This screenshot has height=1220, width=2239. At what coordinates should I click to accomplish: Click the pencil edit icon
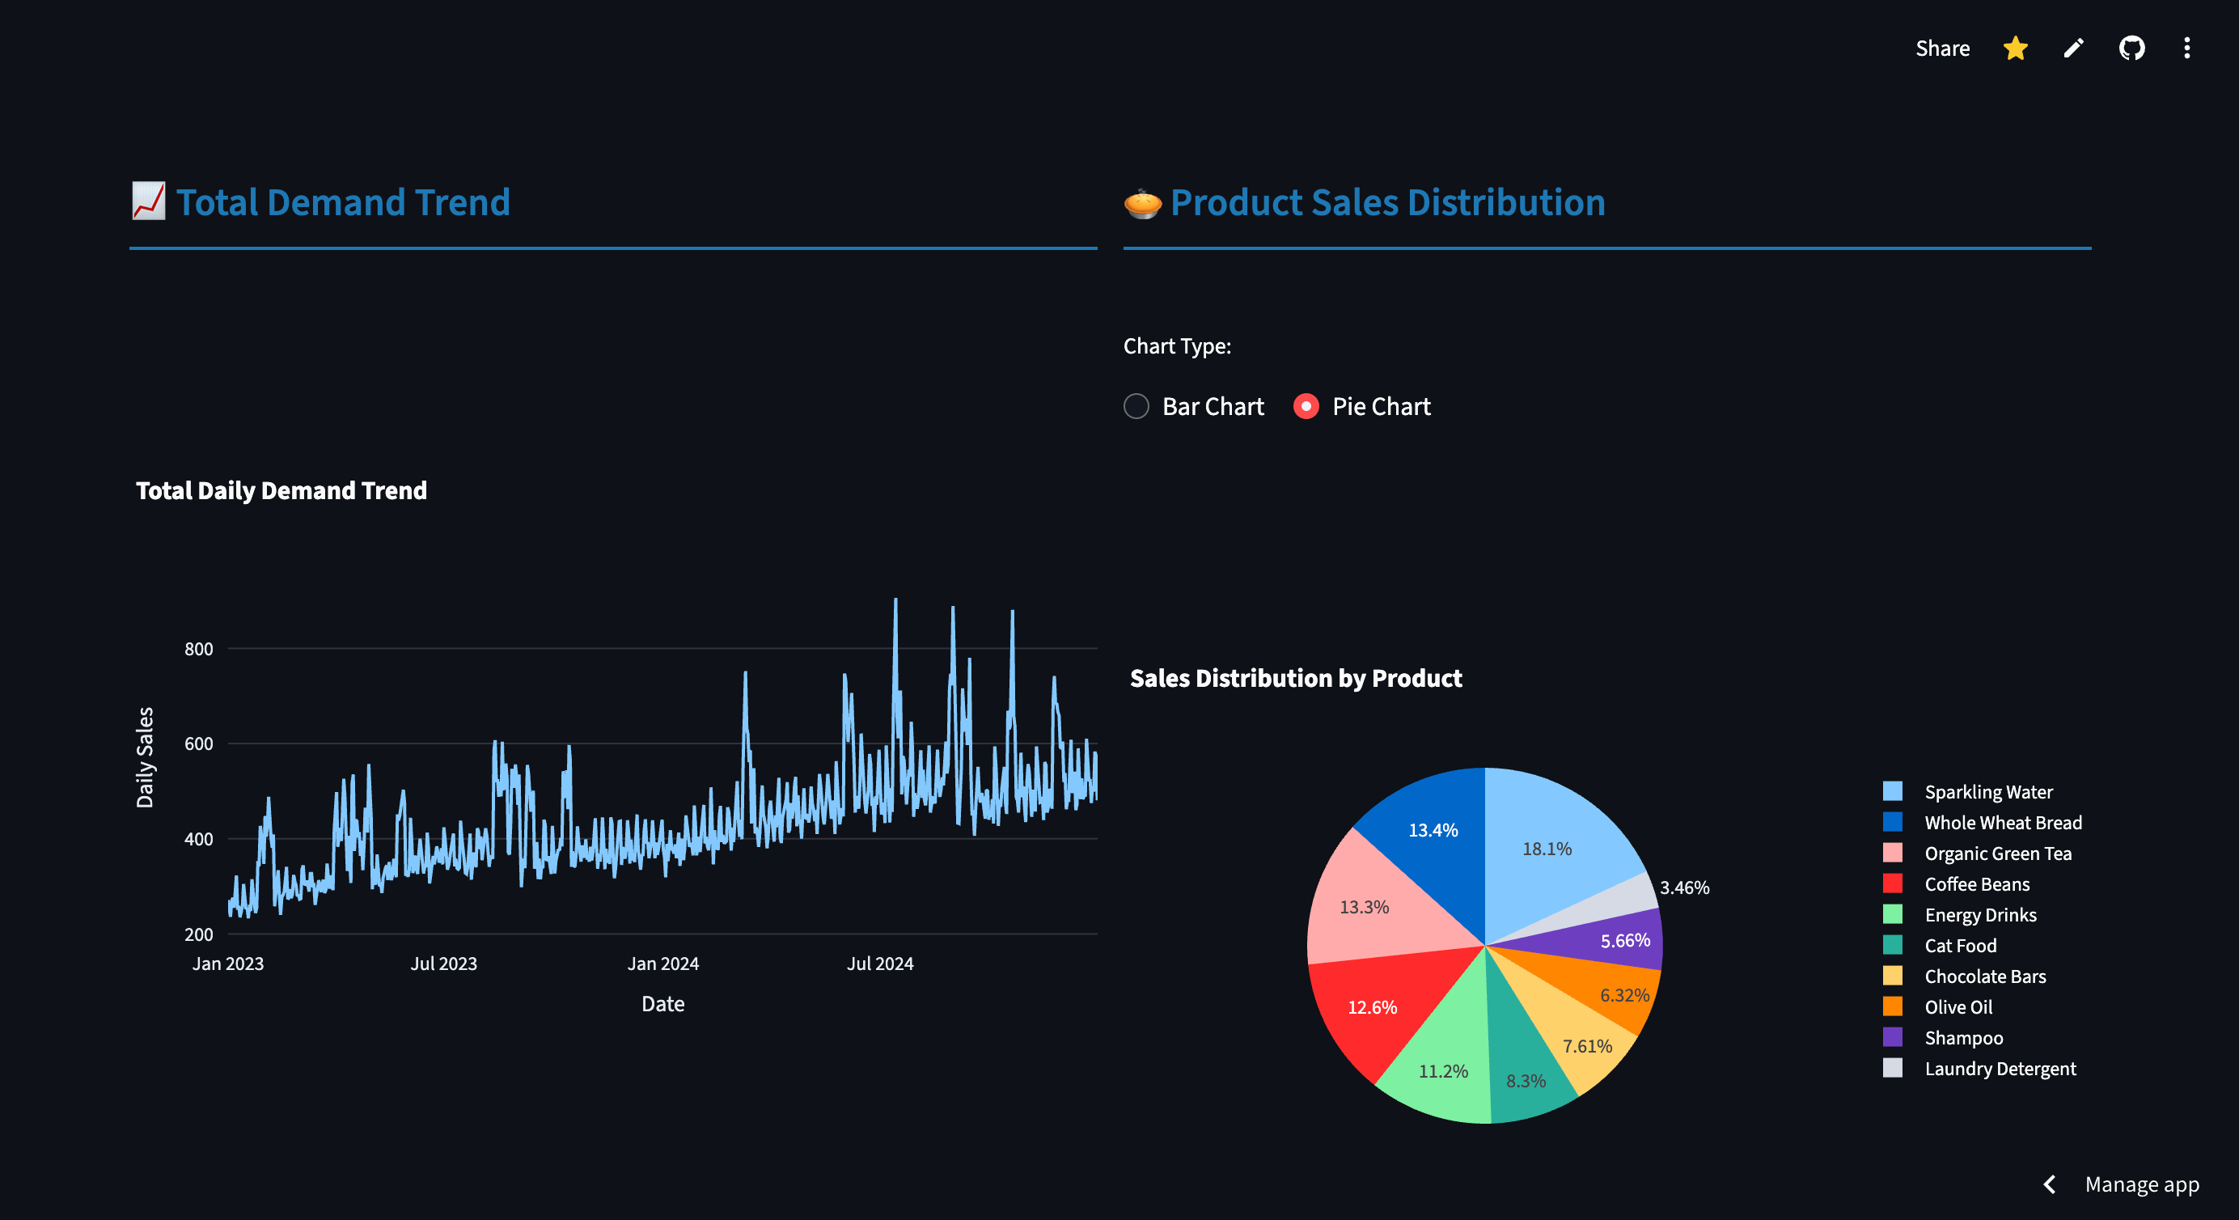(2073, 49)
